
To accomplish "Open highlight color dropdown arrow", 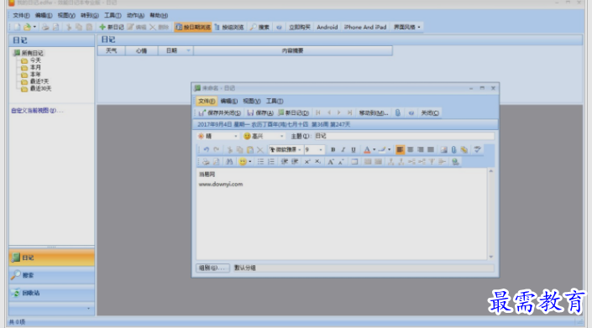I will pos(390,149).
